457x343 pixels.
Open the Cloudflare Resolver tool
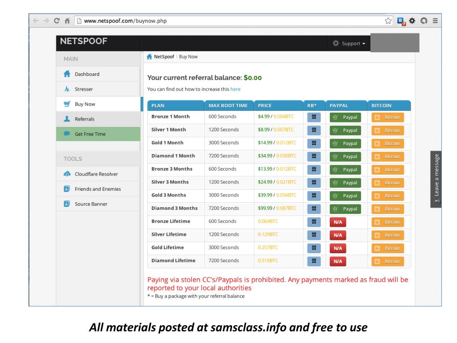click(98, 174)
